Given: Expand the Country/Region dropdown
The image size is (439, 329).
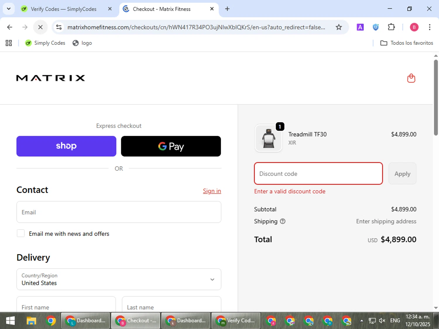Looking at the screenshot, I should click(119, 279).
